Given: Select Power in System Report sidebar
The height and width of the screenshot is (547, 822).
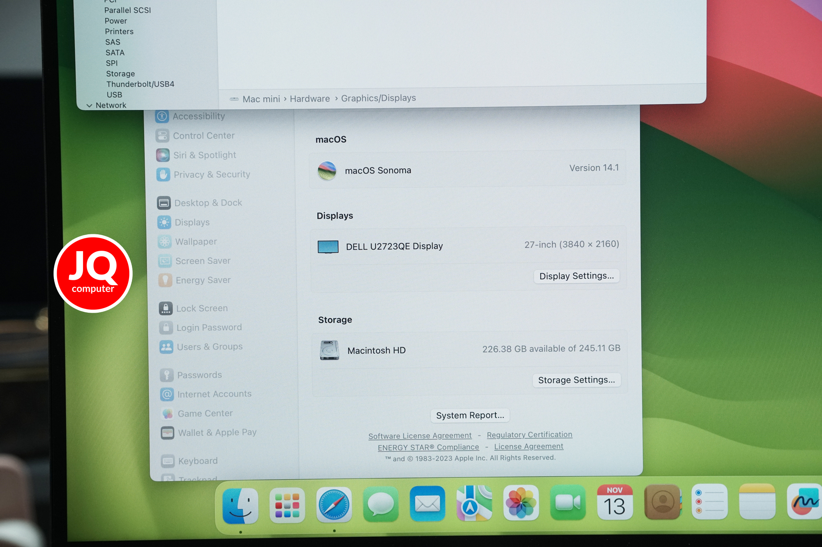Looking at the screenshot, I should pos(115,21).
